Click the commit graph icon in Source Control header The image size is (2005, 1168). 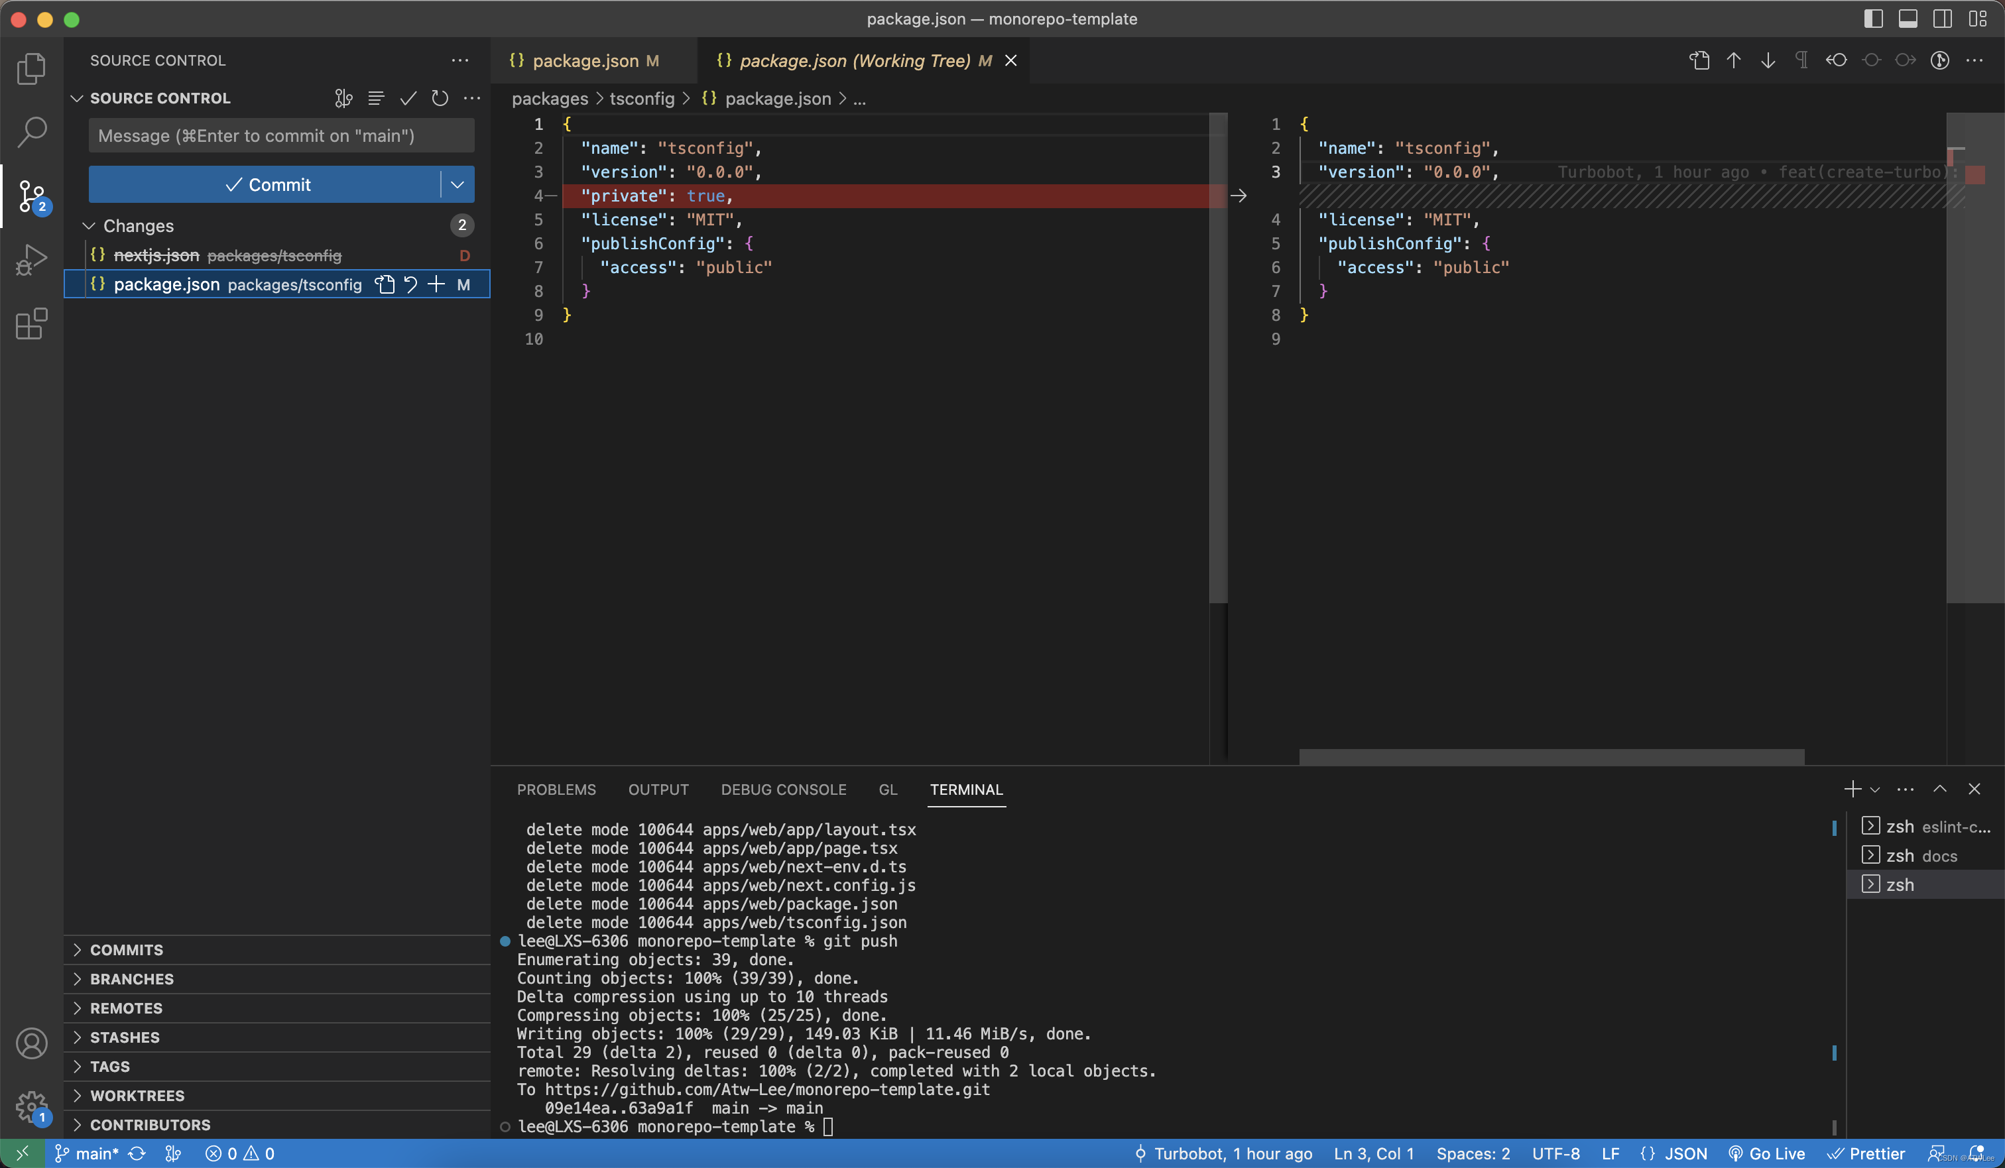[x=343, y=98]
